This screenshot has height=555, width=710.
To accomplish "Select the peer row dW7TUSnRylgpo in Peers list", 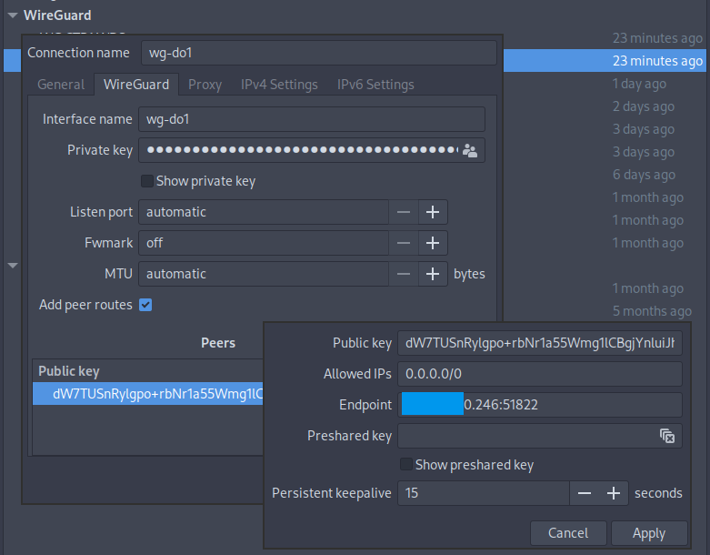I will click(147, 394).
